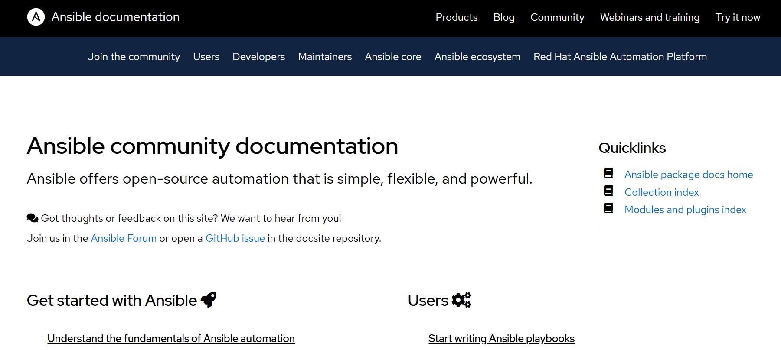Click the chat bubbles feedback icon
This screenshot has height=350, width=781.
pos(33,218)
